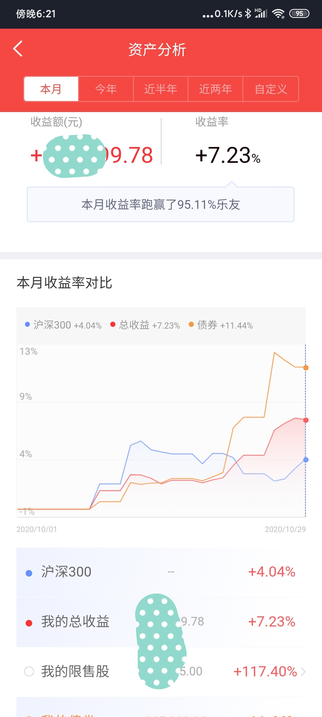
Task: Enable the 我的限售股 radio circle
Action: [x=29, y=672]
